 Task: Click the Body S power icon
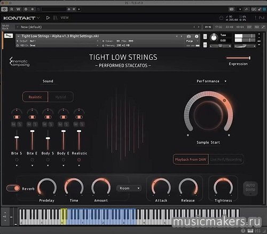48,160
